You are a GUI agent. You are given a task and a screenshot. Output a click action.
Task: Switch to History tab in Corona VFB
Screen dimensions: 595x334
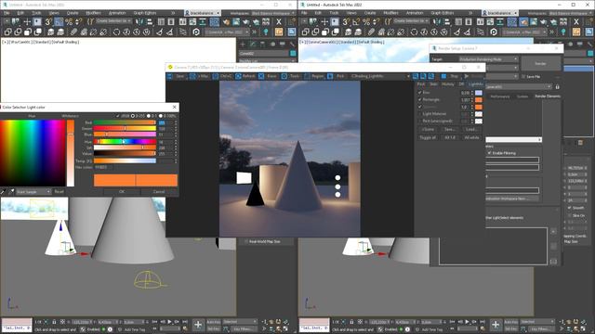pyautogui.click(x=448, y=84)
